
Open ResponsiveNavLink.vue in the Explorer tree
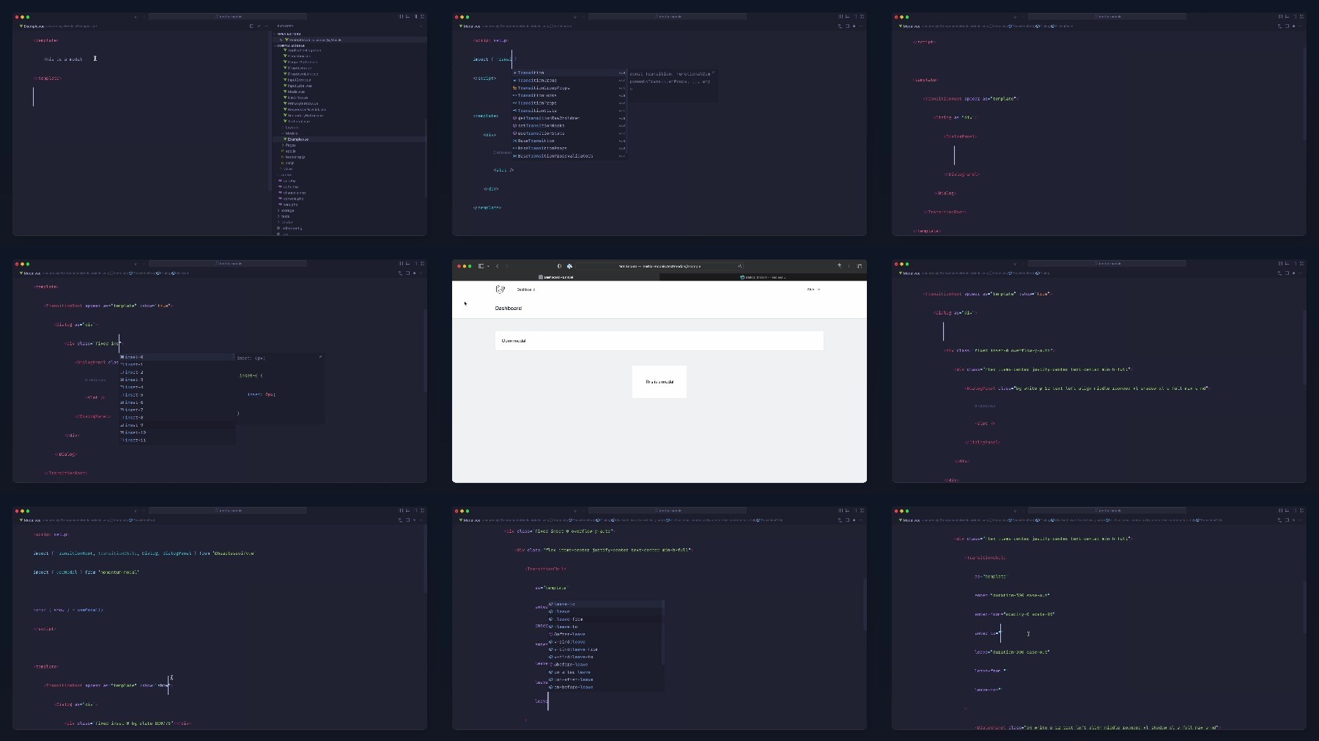pyautogui.click(x=305, y=109)
